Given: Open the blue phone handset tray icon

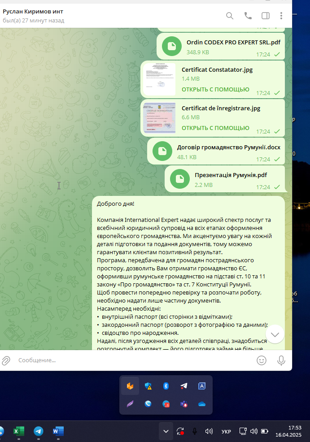Looking at the screenshot, I should pos(148,404).
